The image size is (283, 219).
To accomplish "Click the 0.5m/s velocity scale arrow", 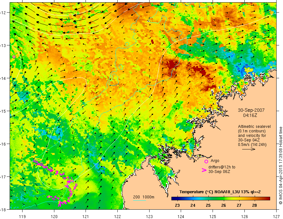I will pos(249,149).
